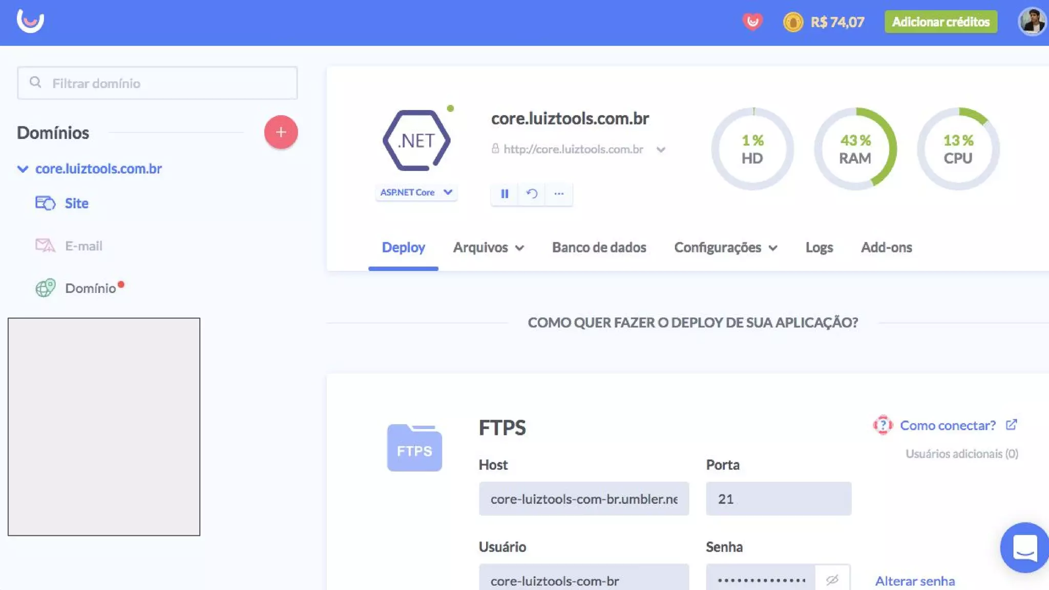Open user profile avatar menu
This screenshot has width=1049, height=590.
coord(1032,22)
